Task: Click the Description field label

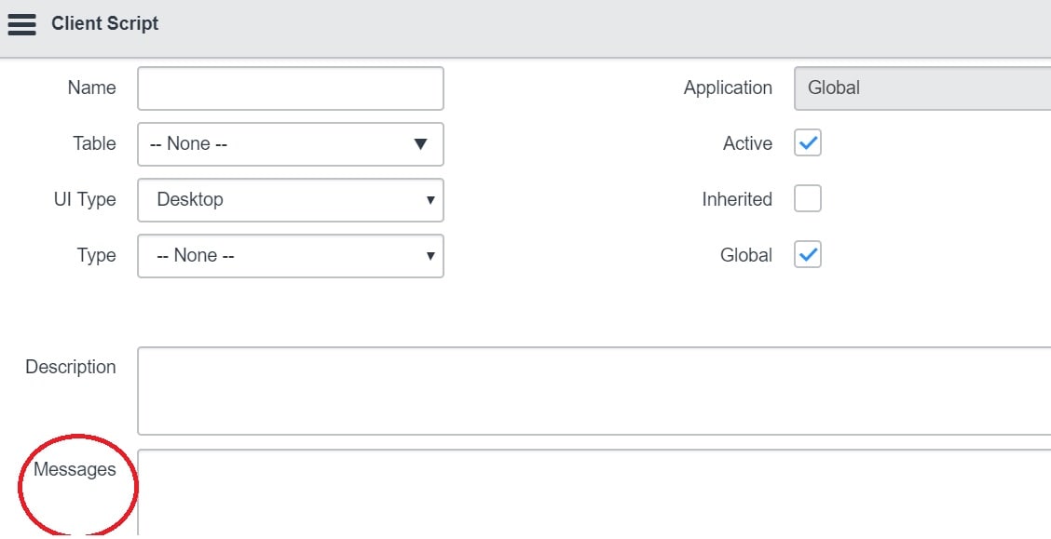Action: [70, 367]
